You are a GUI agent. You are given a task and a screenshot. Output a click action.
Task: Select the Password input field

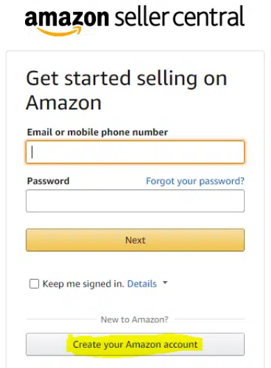click(x=135, y=201)
